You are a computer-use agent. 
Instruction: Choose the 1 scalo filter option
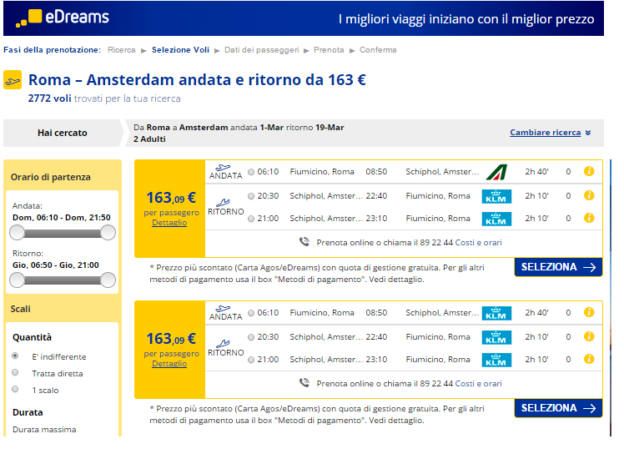tap(15, 389)
